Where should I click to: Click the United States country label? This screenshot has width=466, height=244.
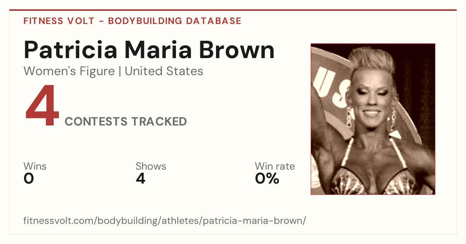tap(164, 71)
